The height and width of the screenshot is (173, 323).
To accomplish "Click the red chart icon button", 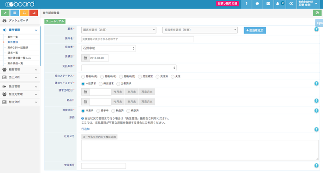I will [34, 13].
